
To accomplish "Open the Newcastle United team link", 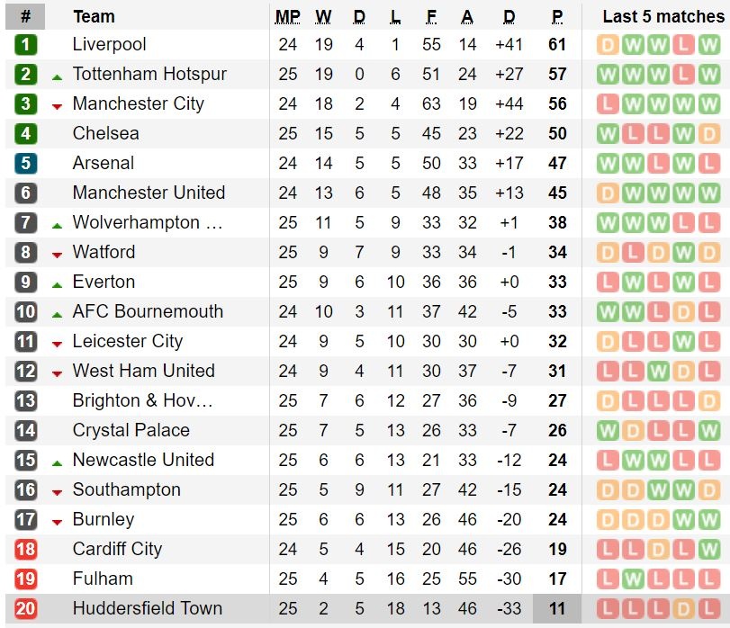I will click(x=143, y=461).
